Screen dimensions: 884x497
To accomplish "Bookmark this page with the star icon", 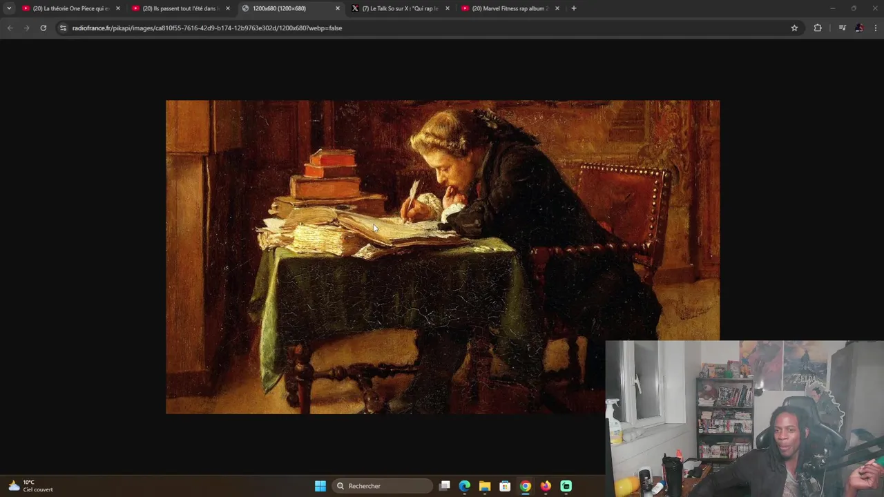I will 794,28.
